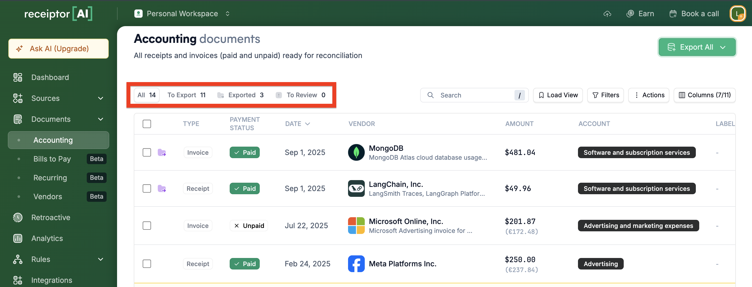Switch to the Exported tab
752x287 pixels.
[241, 95]
